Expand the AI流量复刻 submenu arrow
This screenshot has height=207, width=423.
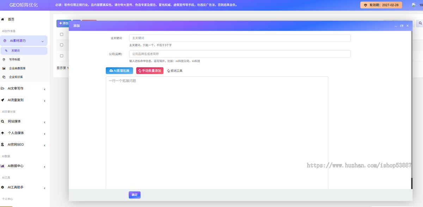click(x=44, y=101)
